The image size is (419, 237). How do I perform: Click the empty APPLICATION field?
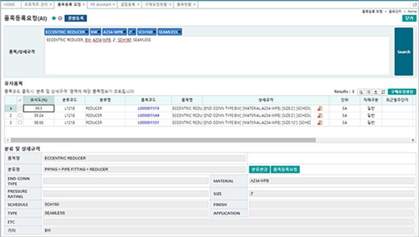tap(332, 213)
